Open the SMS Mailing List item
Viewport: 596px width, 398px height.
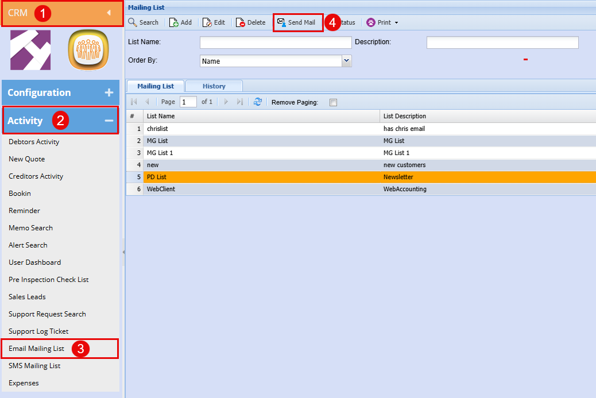pyautogui.click(x=34, y=366)
